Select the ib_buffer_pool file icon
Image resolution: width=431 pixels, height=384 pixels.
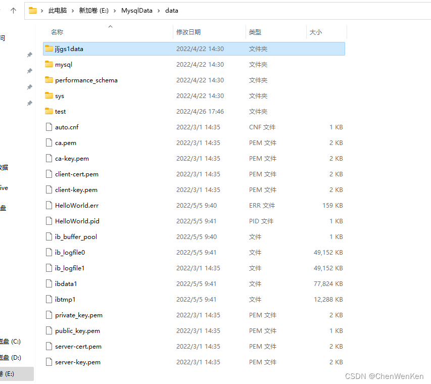click(x=49, y=236)
